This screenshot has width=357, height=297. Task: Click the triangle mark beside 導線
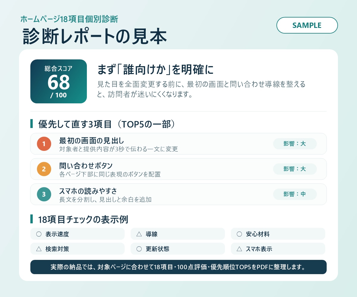click(139, 234)
